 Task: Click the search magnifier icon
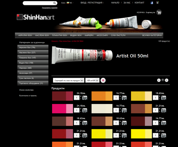[x=54, y=3]
